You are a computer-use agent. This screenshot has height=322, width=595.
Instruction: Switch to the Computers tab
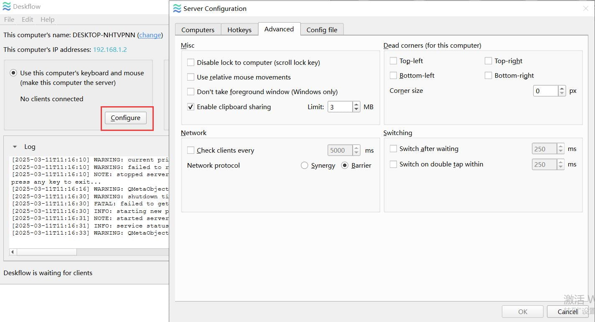(198, 30)
